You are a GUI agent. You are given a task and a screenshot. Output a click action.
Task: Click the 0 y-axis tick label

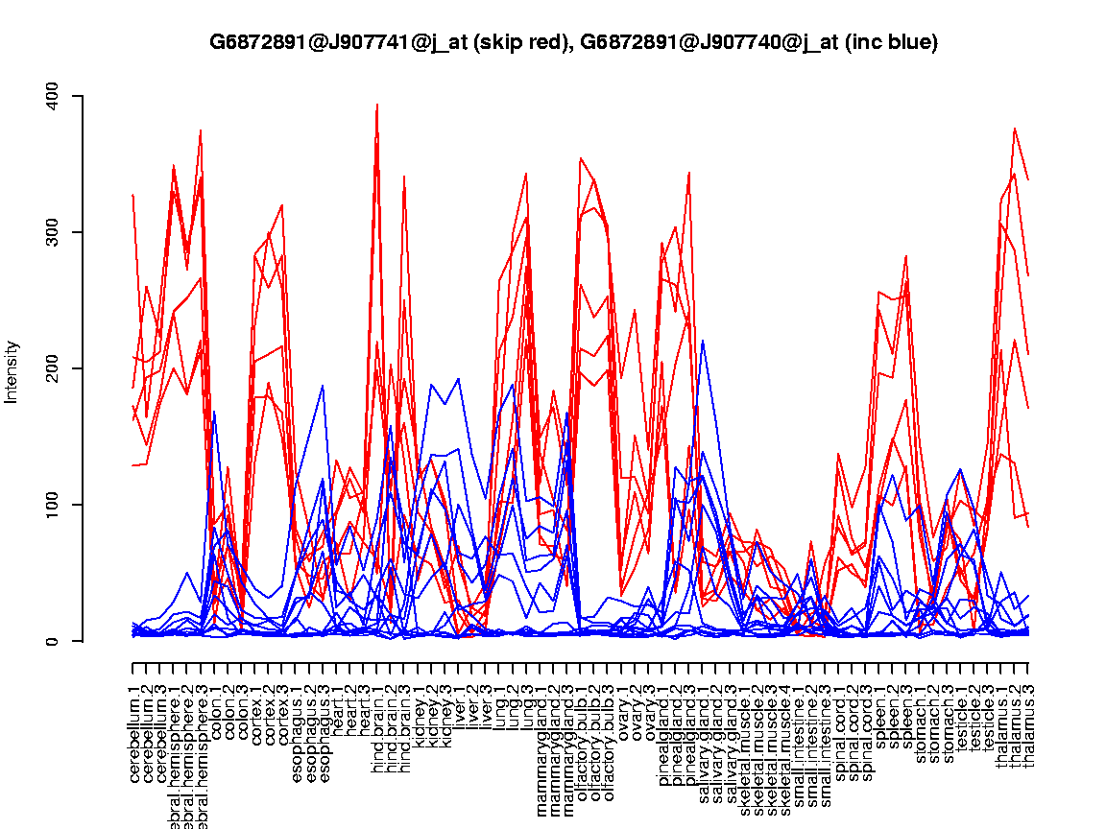(51, 641)
